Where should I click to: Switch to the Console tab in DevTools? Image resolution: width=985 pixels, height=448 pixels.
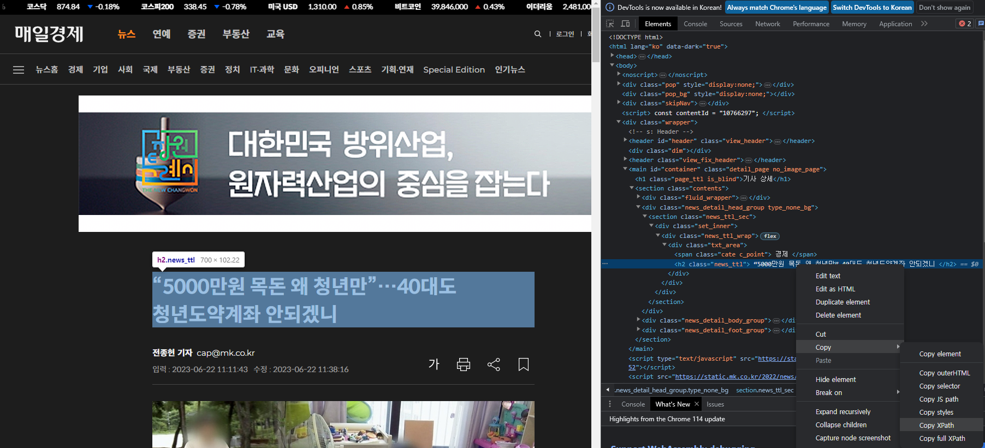click(x=695, y=24)
